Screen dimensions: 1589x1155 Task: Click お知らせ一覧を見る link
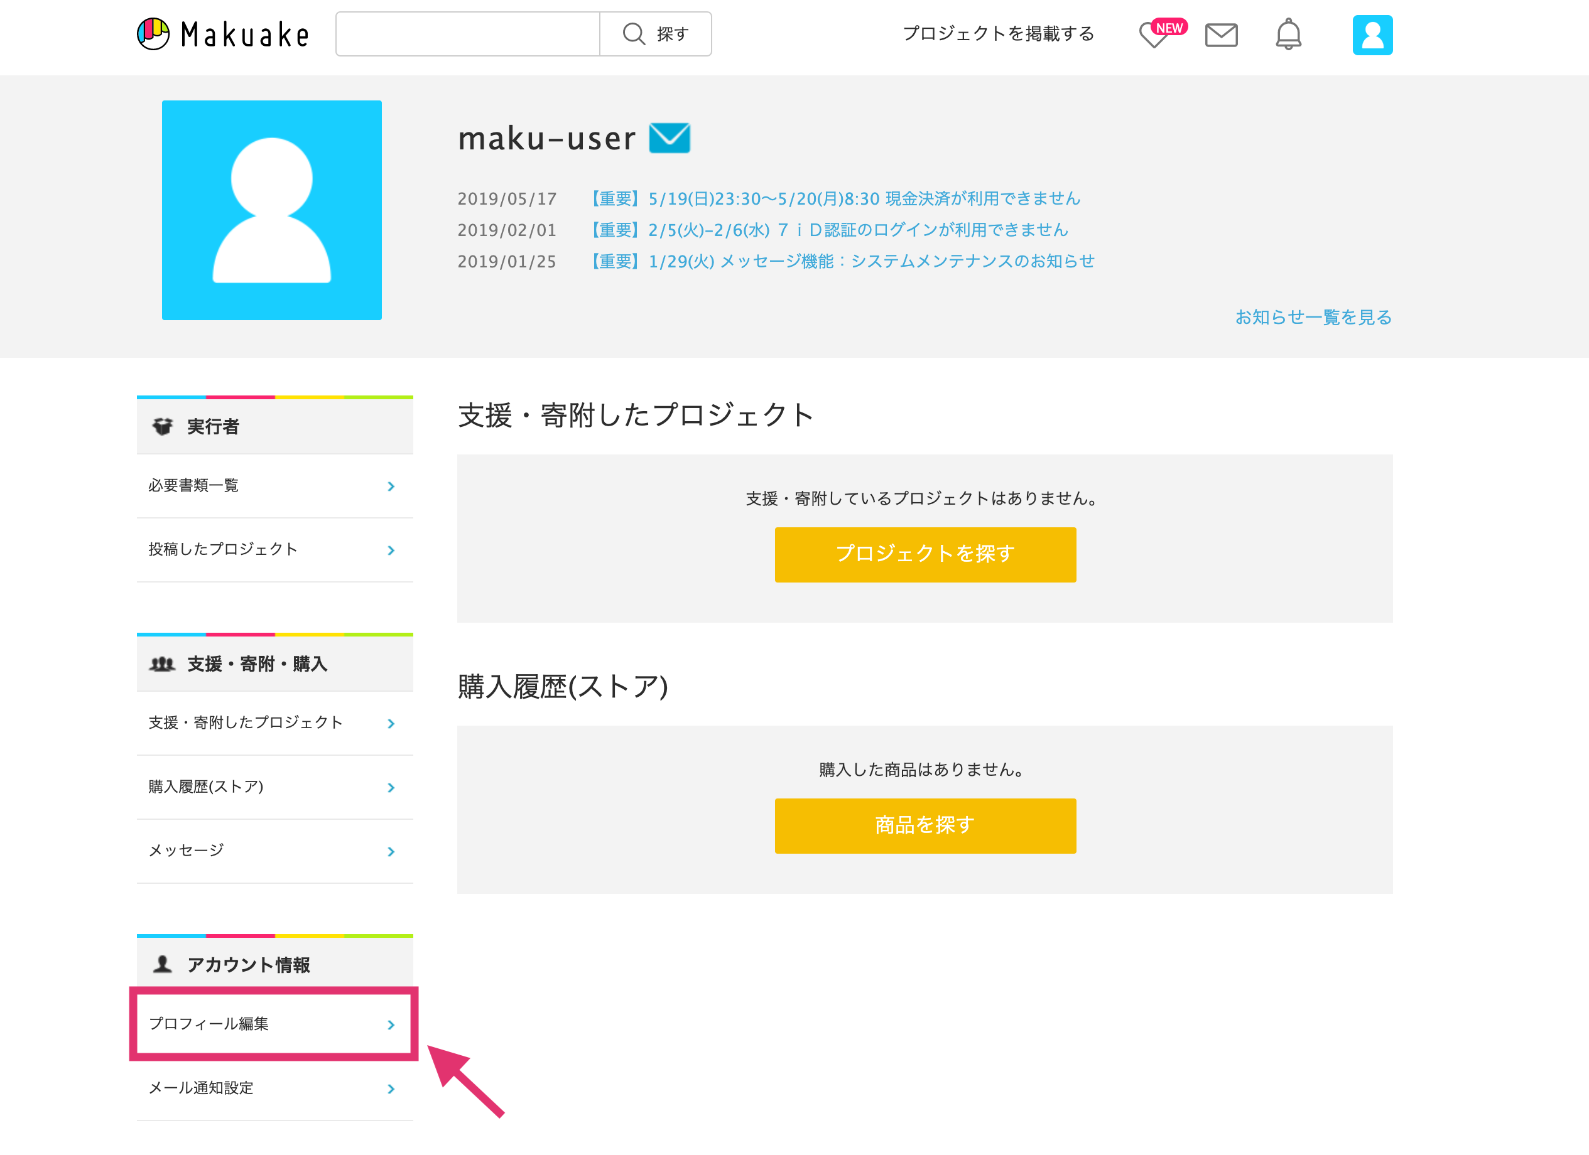[1313, 317]
